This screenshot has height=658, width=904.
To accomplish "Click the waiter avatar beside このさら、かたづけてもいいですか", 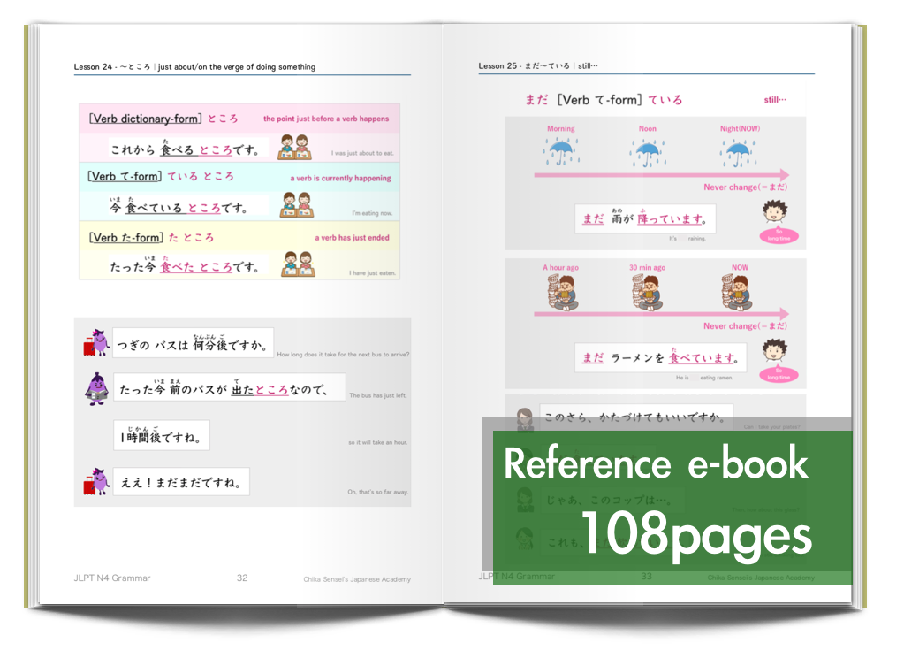I will [x=525, y=419].
